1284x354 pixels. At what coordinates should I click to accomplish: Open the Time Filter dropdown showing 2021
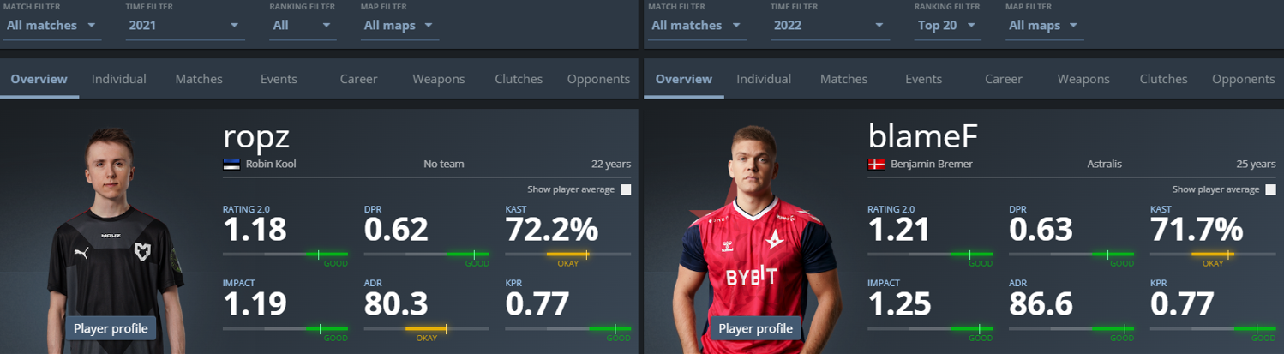(x=184, y=26)
